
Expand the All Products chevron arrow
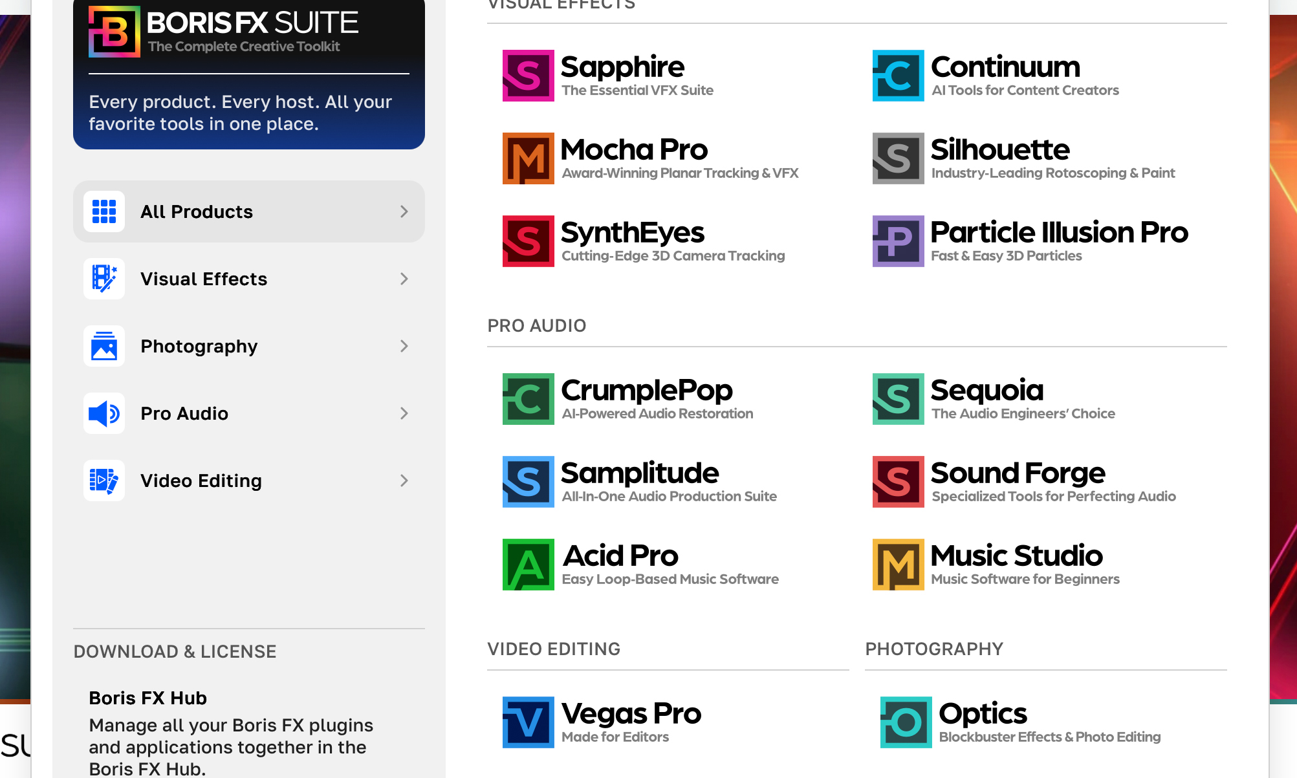click(404, 211)
